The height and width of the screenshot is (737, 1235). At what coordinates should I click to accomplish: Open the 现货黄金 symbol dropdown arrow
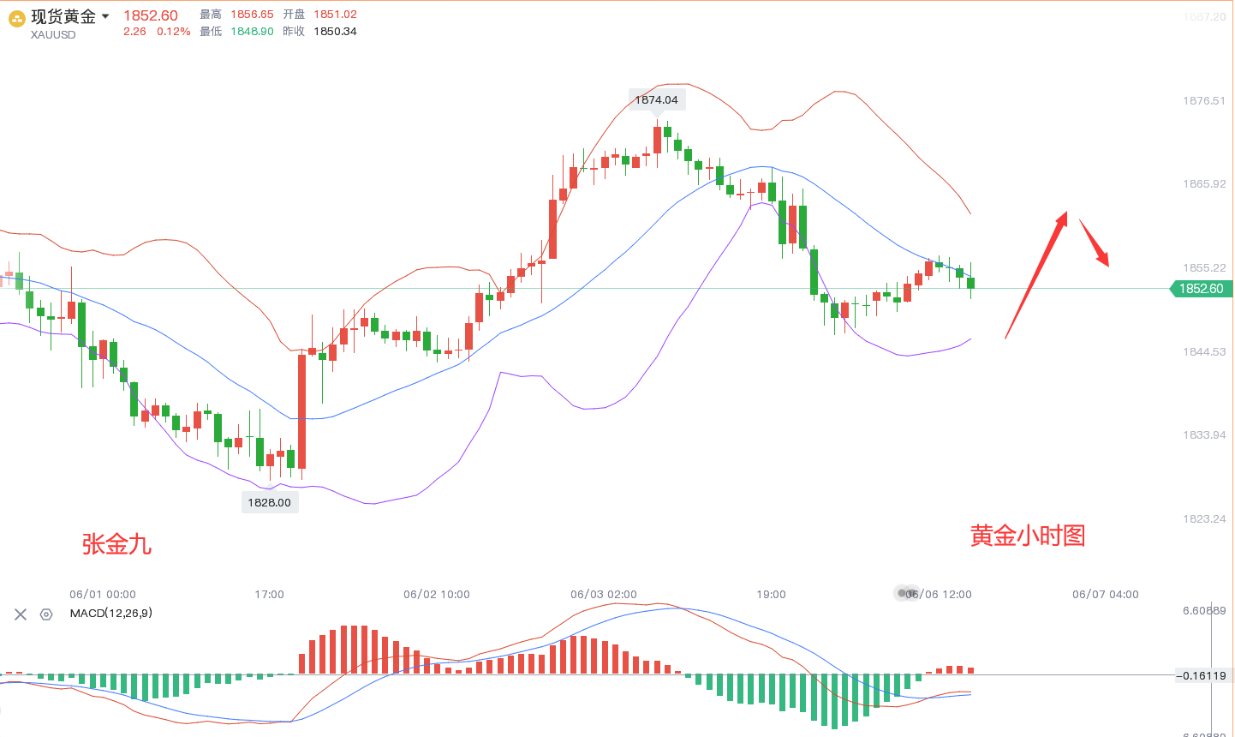pos(105,16)
